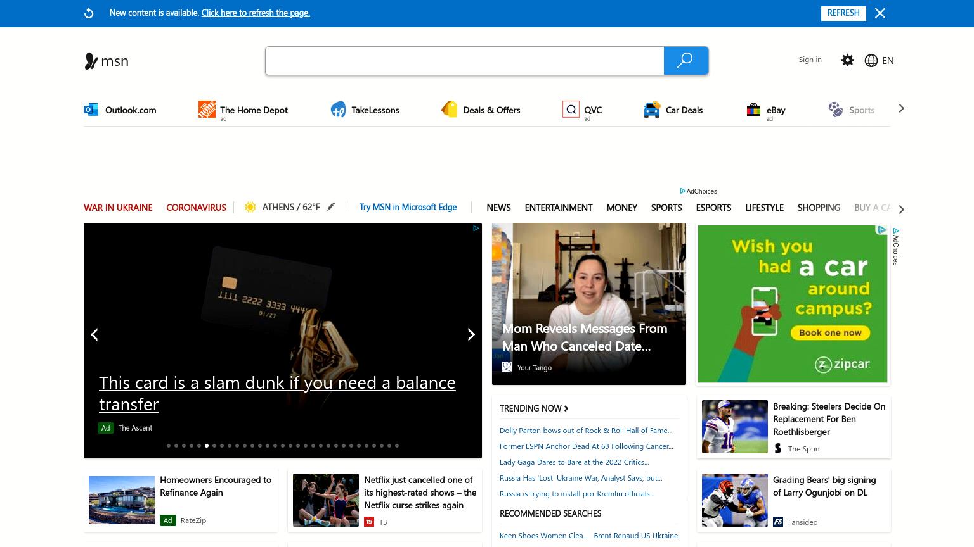Search Brent Renaud US Ukraine recommendation
This screenshot has height=547, width=974.
pyautogui.click(x=635, y=536)
